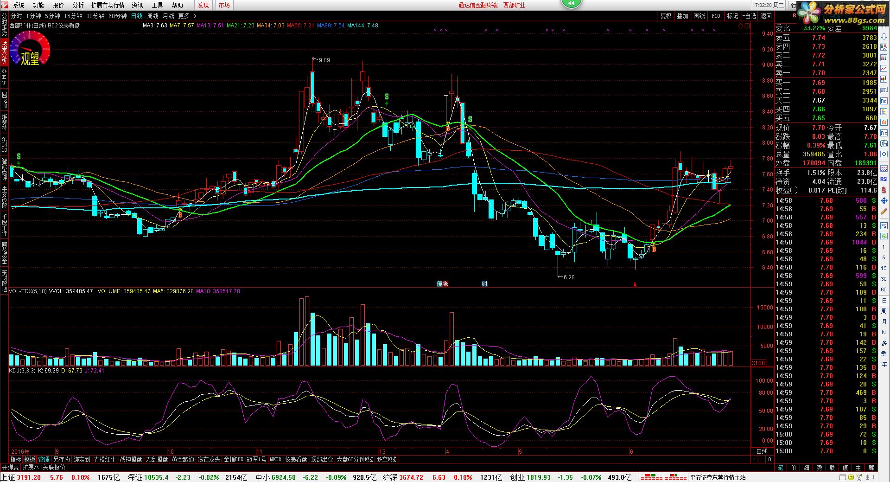
Task: Click the 画线 drawing button
Action: 699,16
